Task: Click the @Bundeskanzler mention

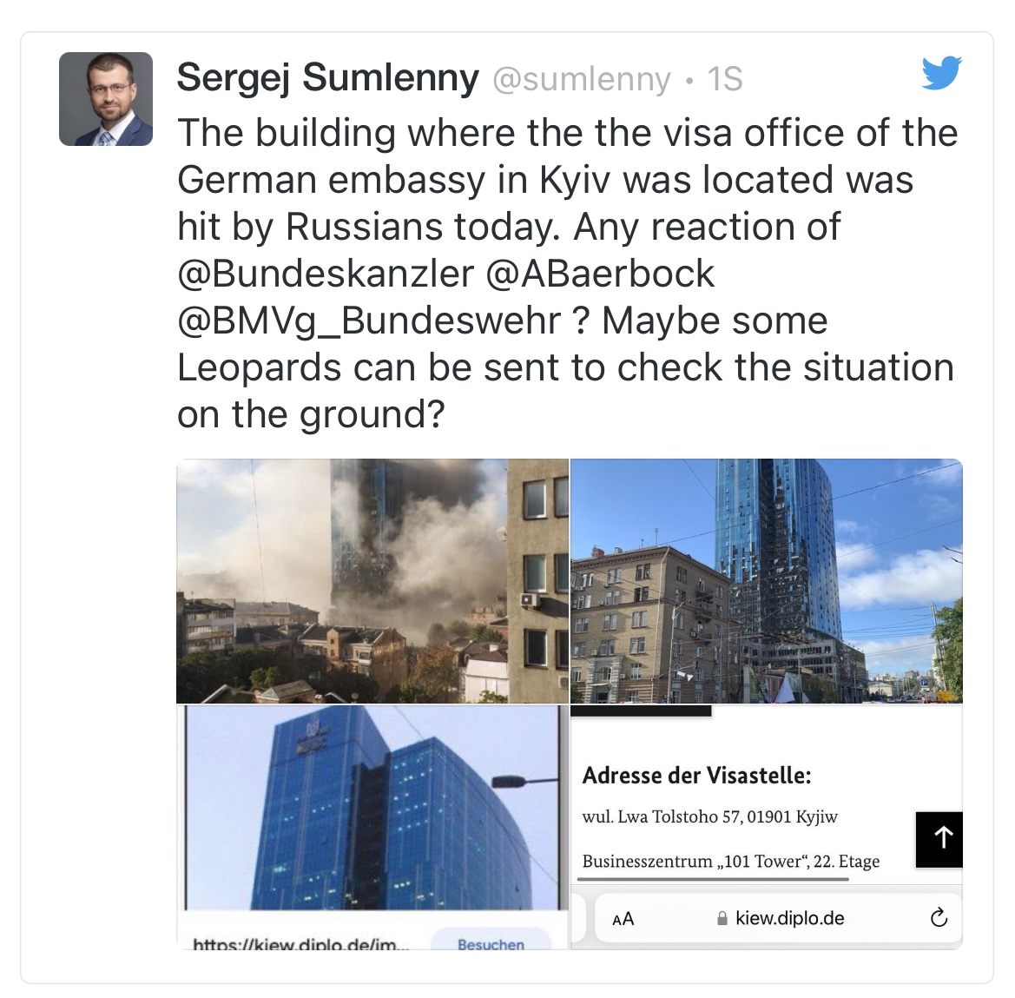Action: pos(326,274)
